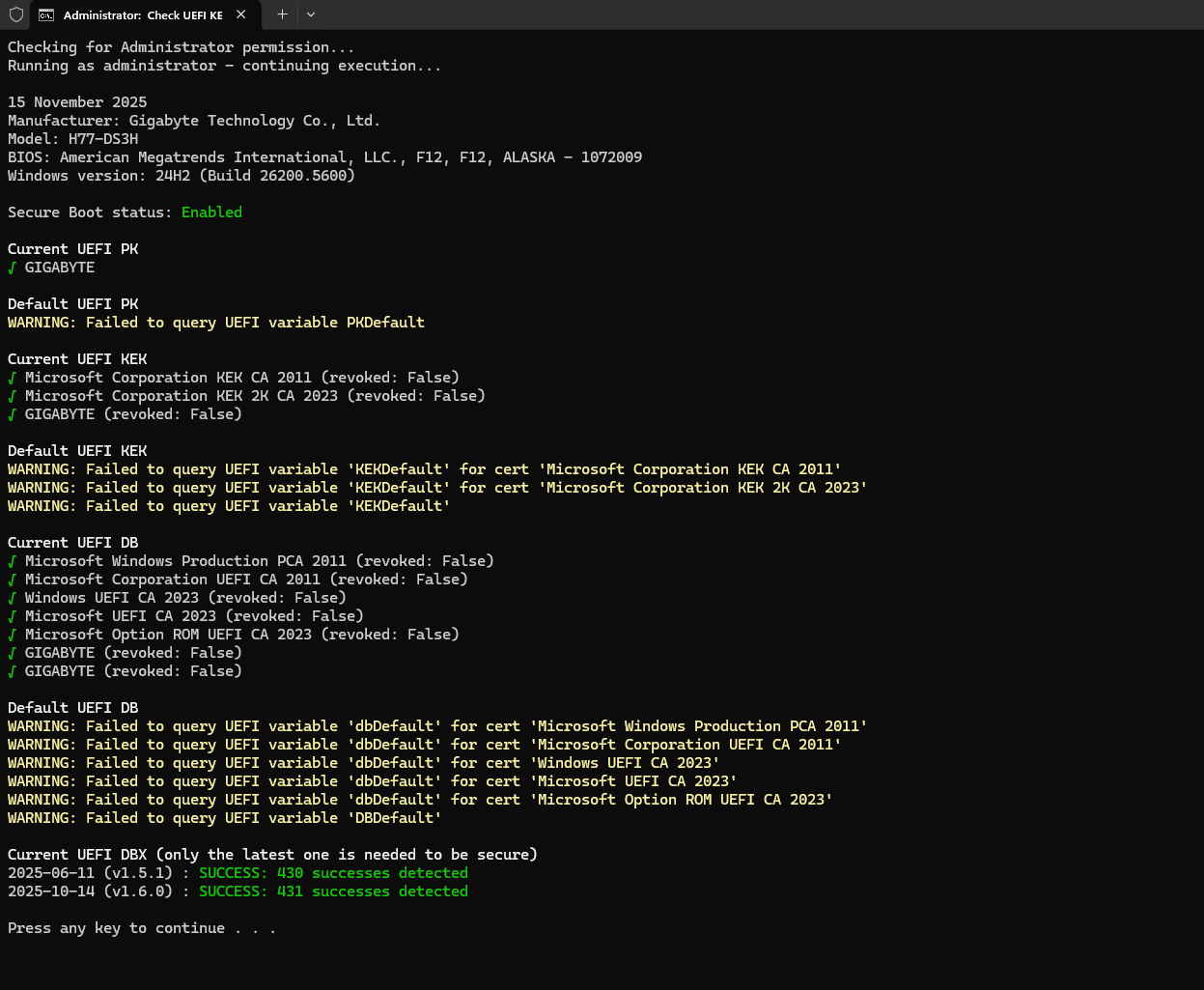Screen dimensions: 1204x990
Task: Click the administrator shield icon
Action: point(16,14)
